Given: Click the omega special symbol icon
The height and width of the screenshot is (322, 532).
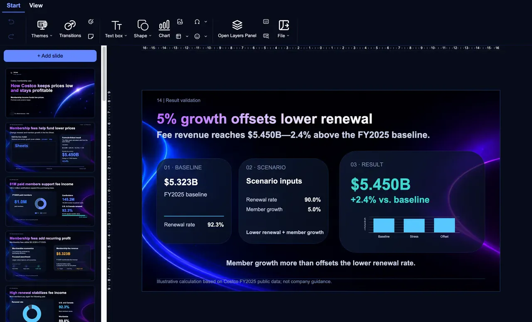Looking at the screenshot, I should tap(197, 22).
